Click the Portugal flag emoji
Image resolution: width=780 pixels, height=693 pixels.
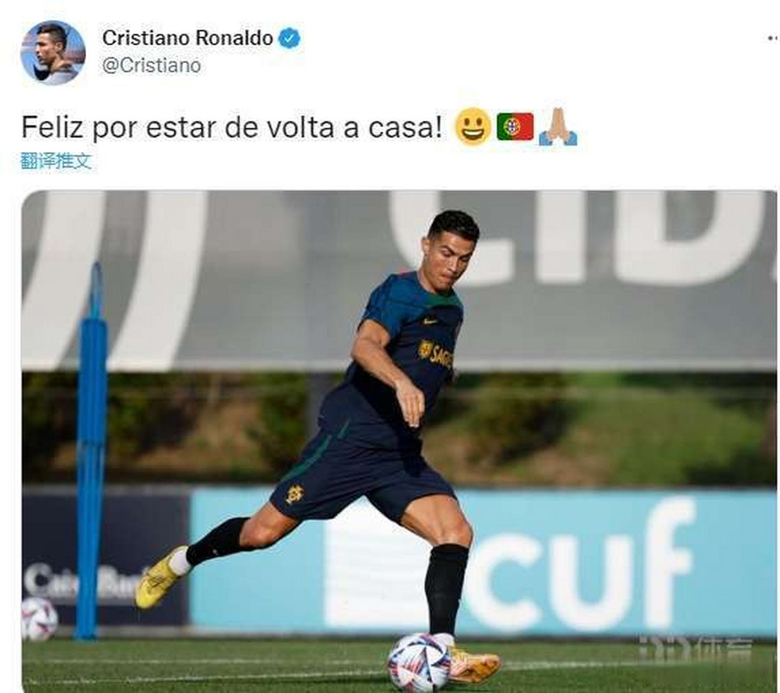coord(515,127)
